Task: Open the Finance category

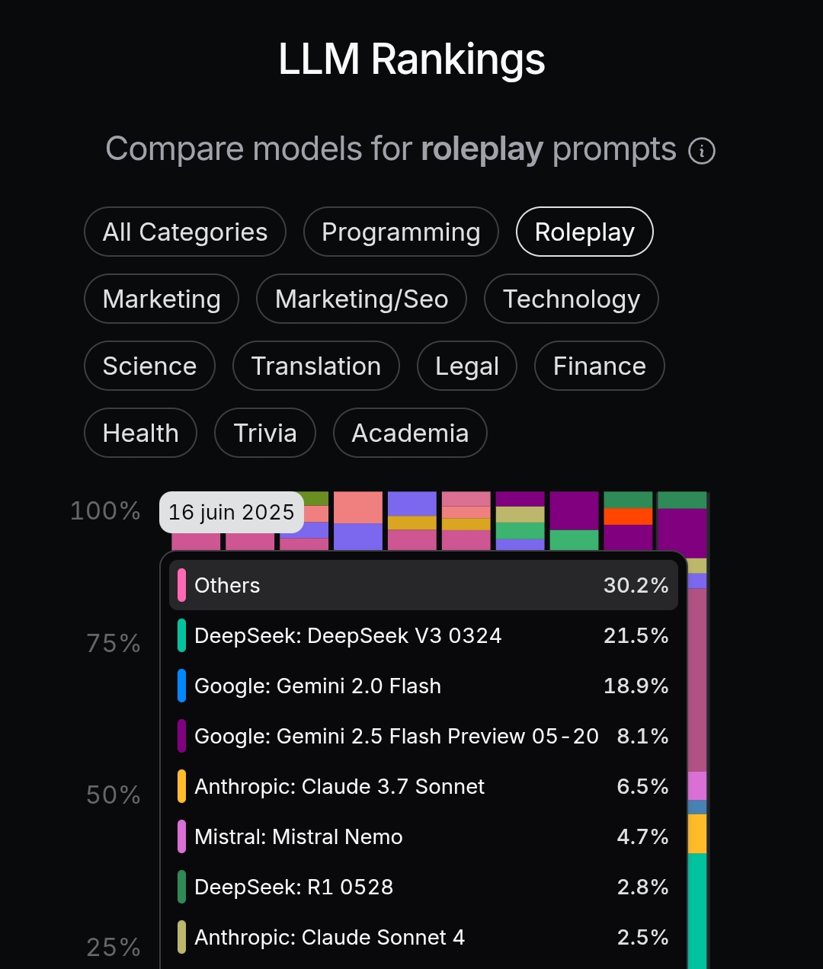Action: point(600,366)
